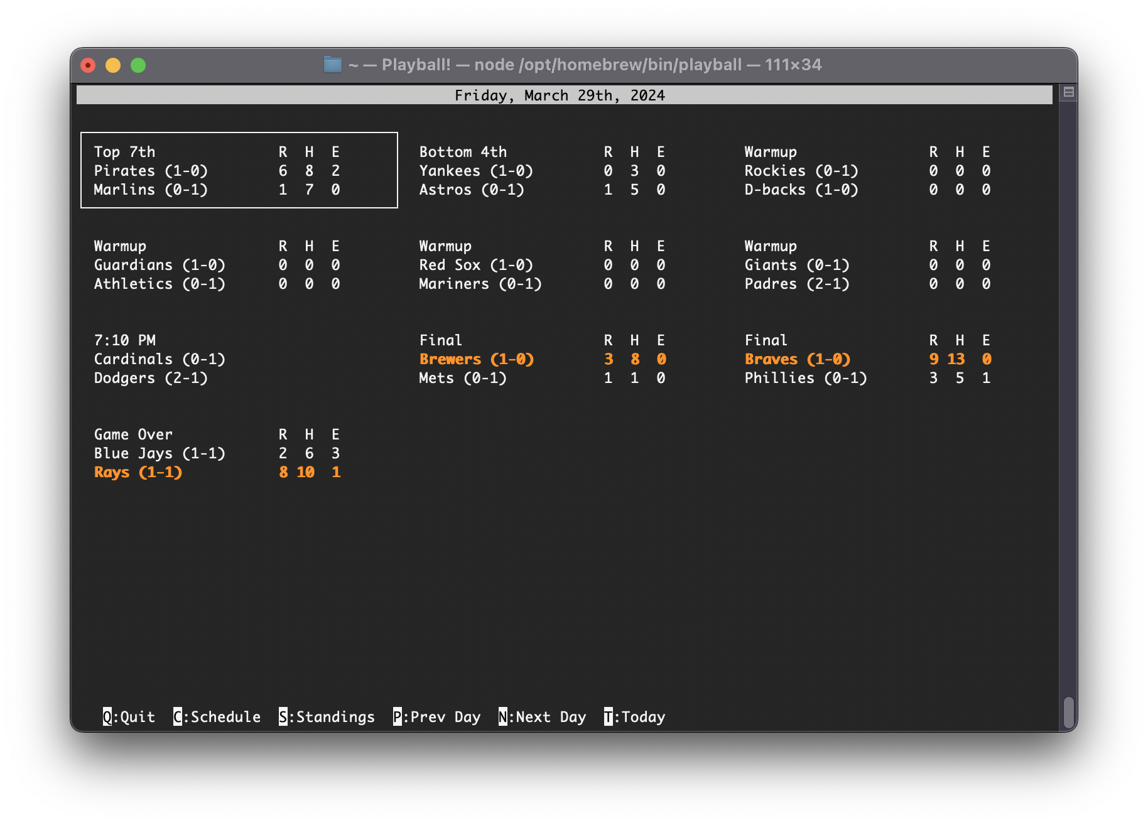
Task: Select the Giants vs Padres game
Action: [867, 265]
